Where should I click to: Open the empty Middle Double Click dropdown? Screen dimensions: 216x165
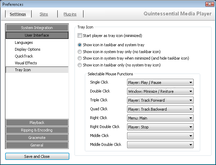click(x=160, y=145)
